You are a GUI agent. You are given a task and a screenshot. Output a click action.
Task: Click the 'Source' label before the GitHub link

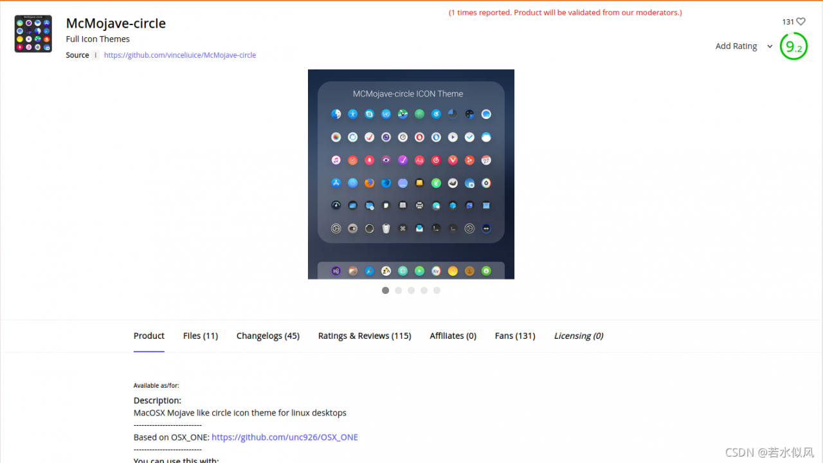click(77, 55)
